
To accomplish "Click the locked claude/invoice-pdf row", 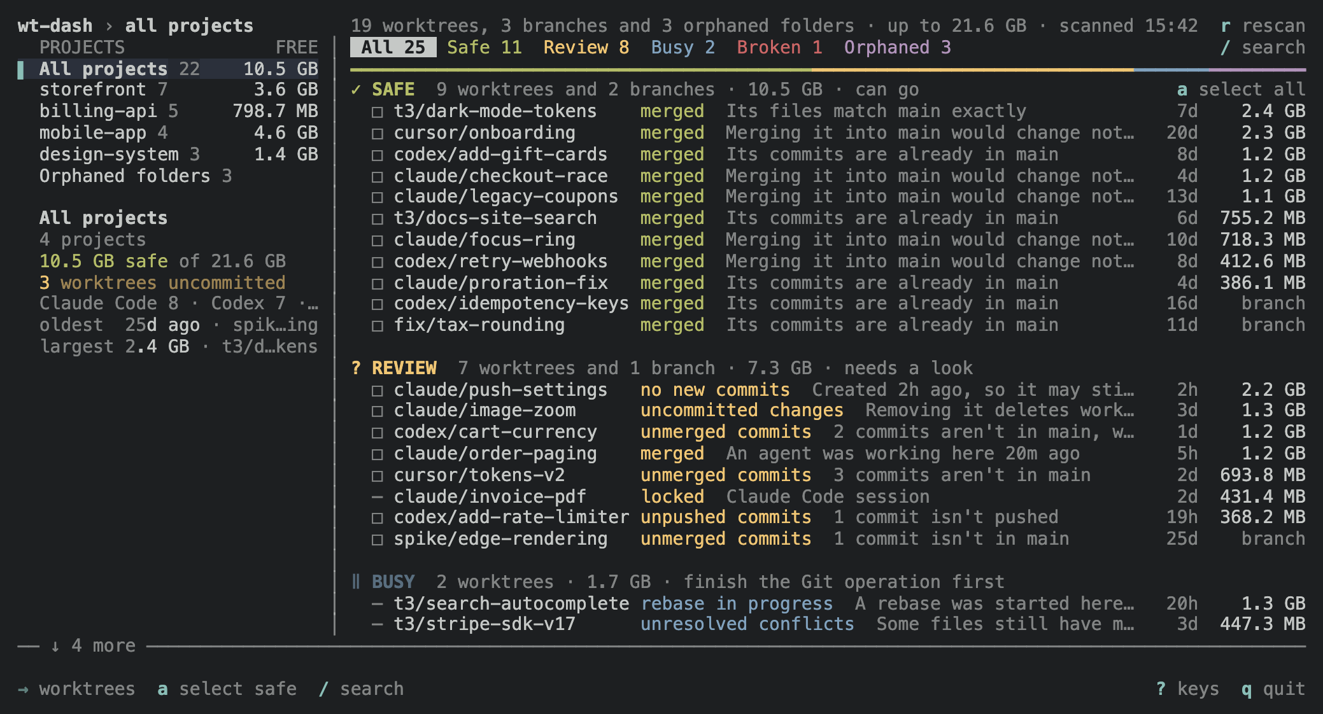I will 838,496.
